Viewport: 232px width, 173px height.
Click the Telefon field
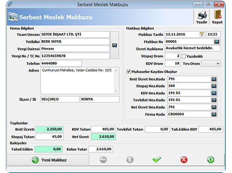pyautogui.click(x=61, y=63)
